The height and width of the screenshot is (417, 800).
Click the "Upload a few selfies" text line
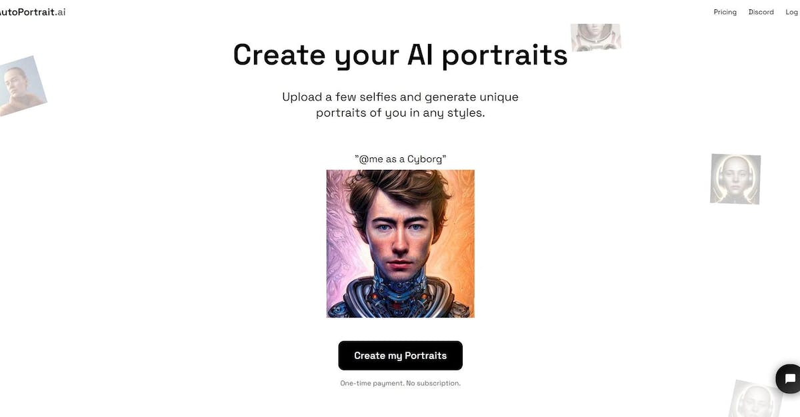pos(400,97)
